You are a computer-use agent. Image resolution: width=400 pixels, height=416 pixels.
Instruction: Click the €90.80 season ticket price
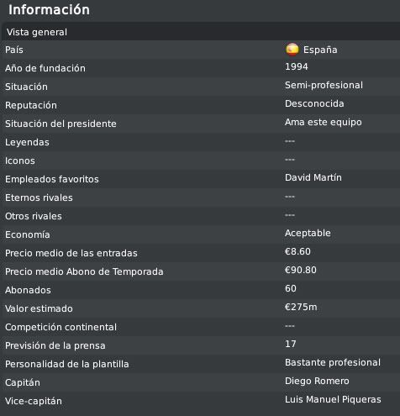pyautogui.click(x=301, y=270)
